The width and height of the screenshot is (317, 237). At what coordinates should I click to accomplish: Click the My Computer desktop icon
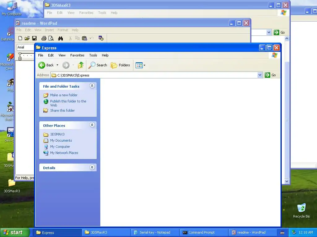12,8
